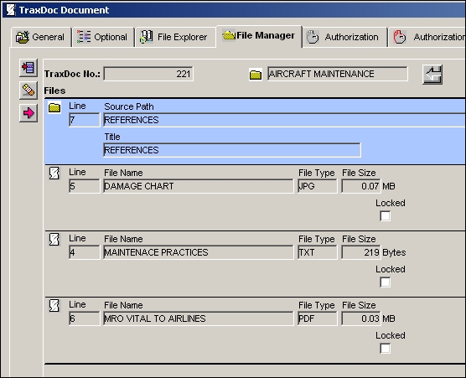Image resolution: width=466 pixels, height=378 pixels.
Task: Click the Source Path field REFERENCES
Action: click(x=284, y=120)
